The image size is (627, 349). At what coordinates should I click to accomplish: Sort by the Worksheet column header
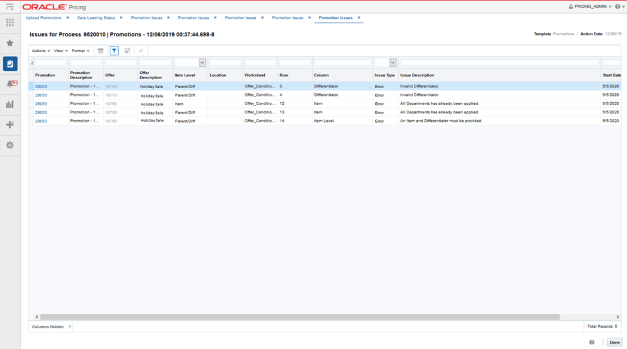click(x=255, y=75)
